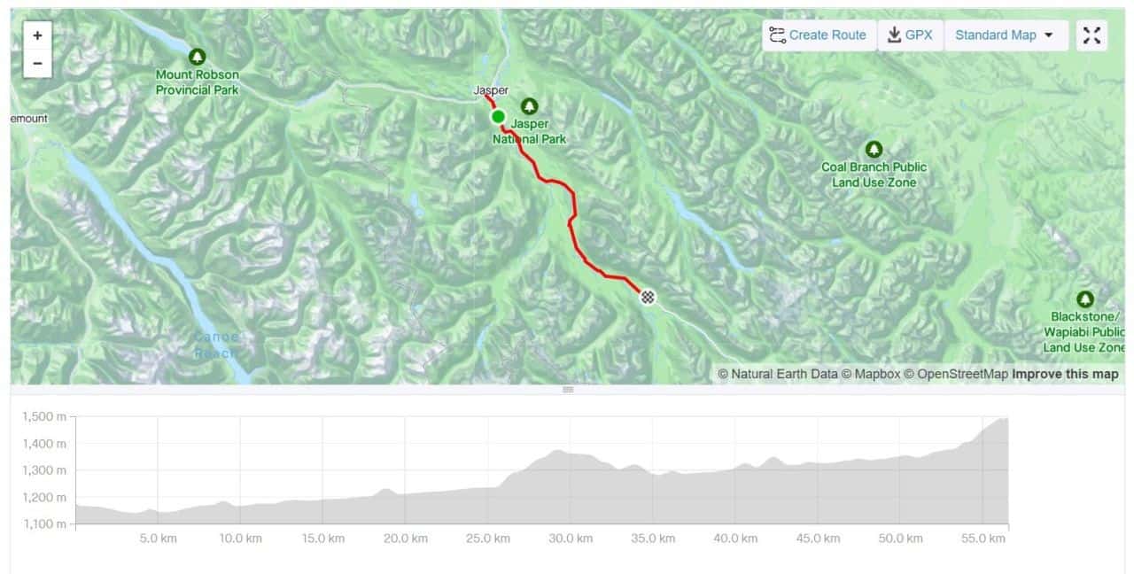Click the Coal Branch Public Land icon
Image resolution: width=1134 pixels, height=574 pixels.
pos(874,149)
